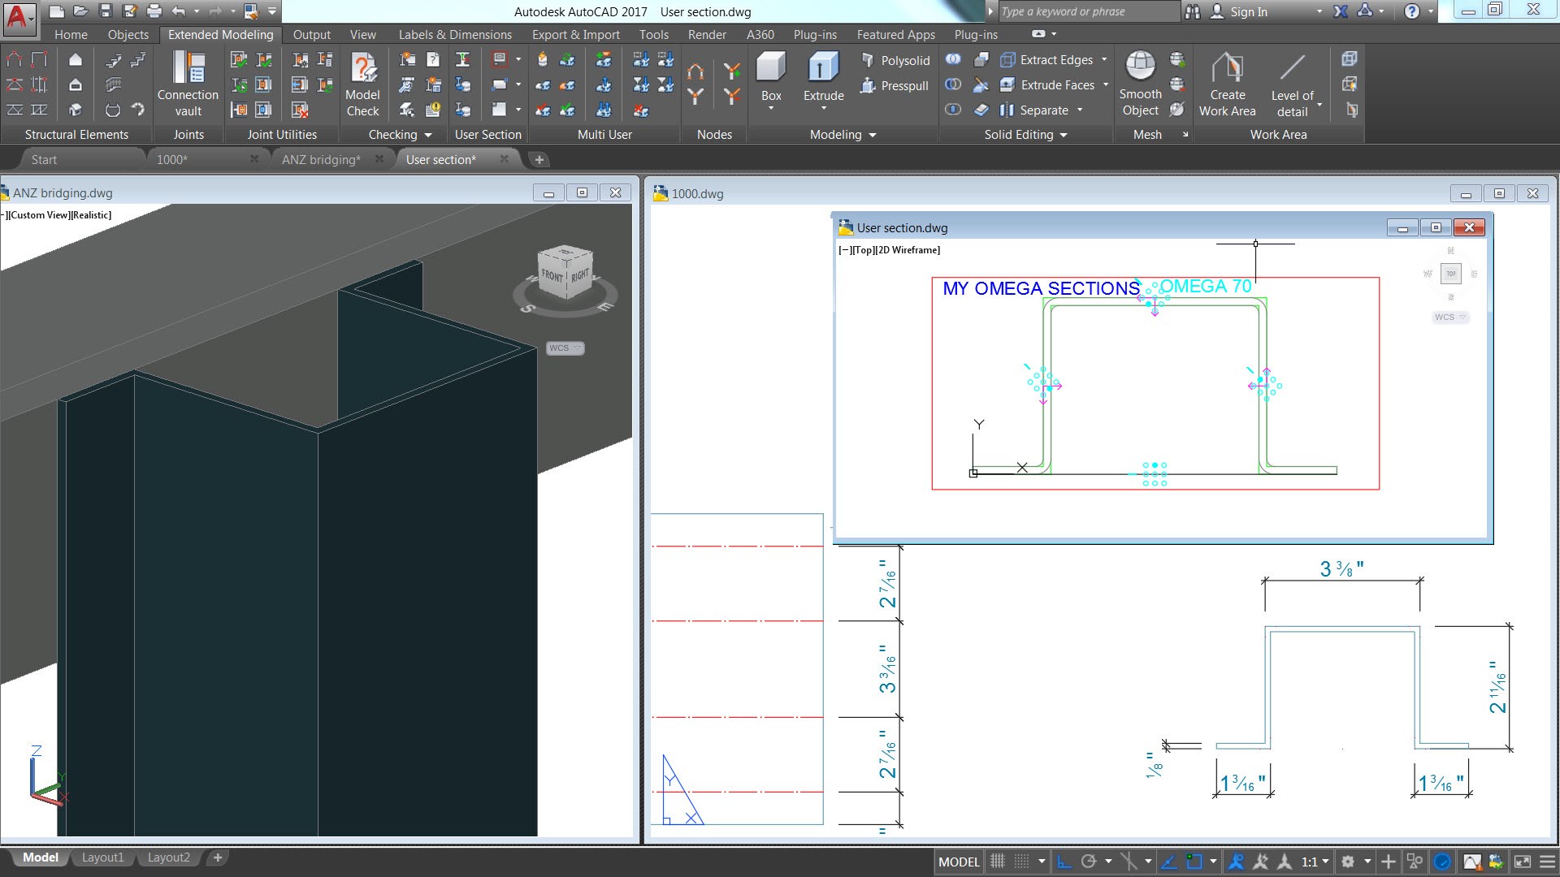Image resolution: width=1560 pixels, height=877 pixels.
Task: Enable ortho mode on the status bar
Action: point(1065,862)
